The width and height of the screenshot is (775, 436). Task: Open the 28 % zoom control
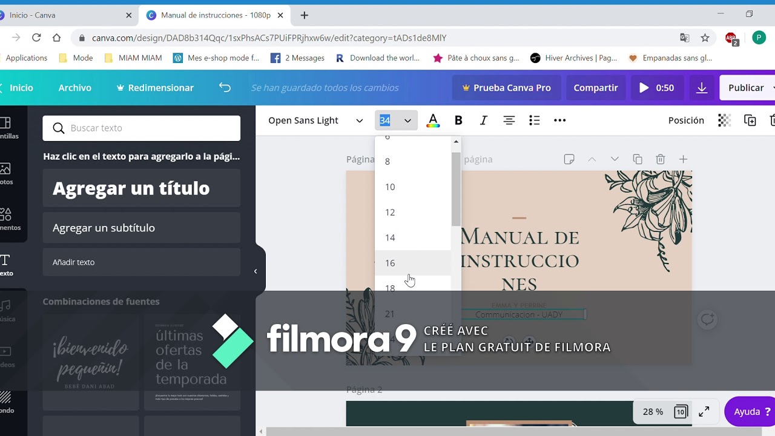point(653,412)
